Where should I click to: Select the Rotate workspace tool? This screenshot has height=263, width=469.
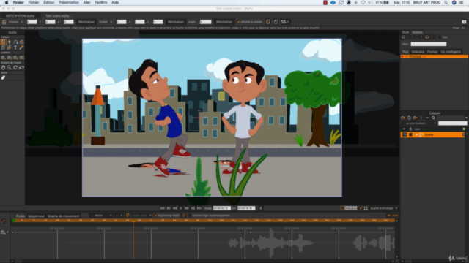point(15,68)
